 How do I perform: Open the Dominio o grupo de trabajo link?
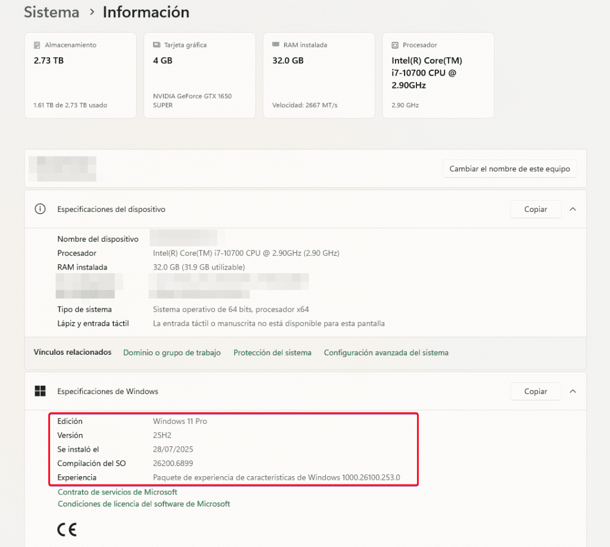point(172,352)
